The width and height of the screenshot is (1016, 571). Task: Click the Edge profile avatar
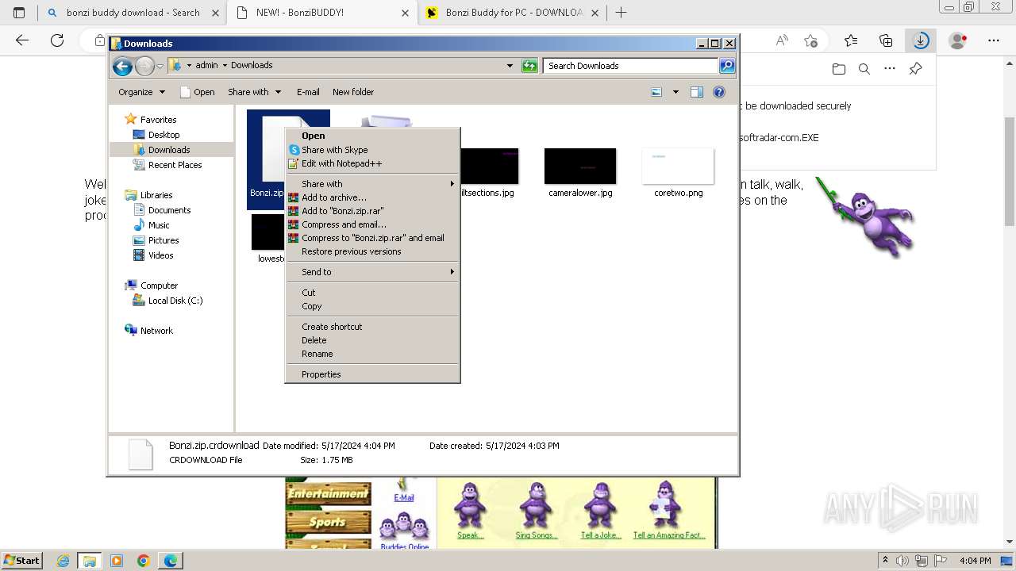958,40
